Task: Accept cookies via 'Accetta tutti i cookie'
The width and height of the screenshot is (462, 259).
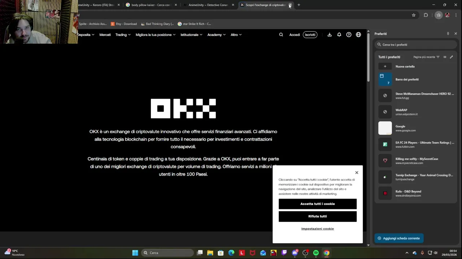Action: pos(318,204)
